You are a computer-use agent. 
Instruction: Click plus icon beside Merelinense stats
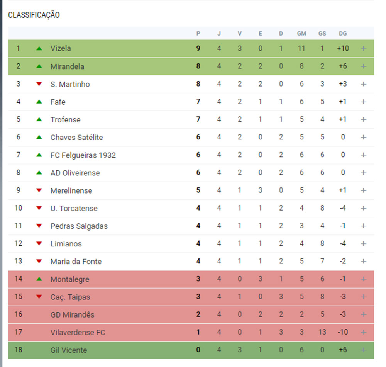363,190
